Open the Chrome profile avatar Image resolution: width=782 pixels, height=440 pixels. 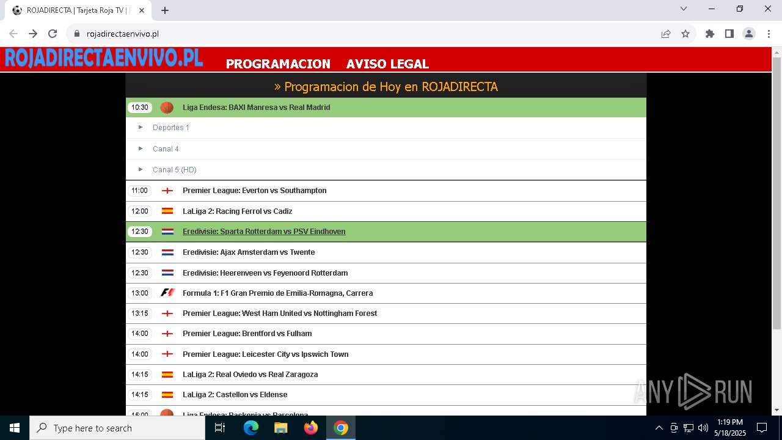[x=749, y=34]
